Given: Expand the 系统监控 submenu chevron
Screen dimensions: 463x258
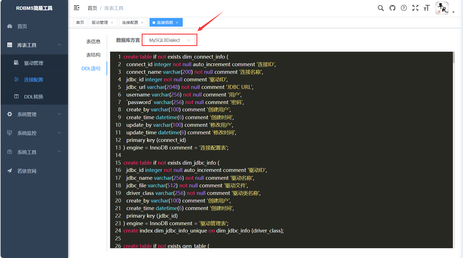Looking at the screenshot, I should (59, 133).
